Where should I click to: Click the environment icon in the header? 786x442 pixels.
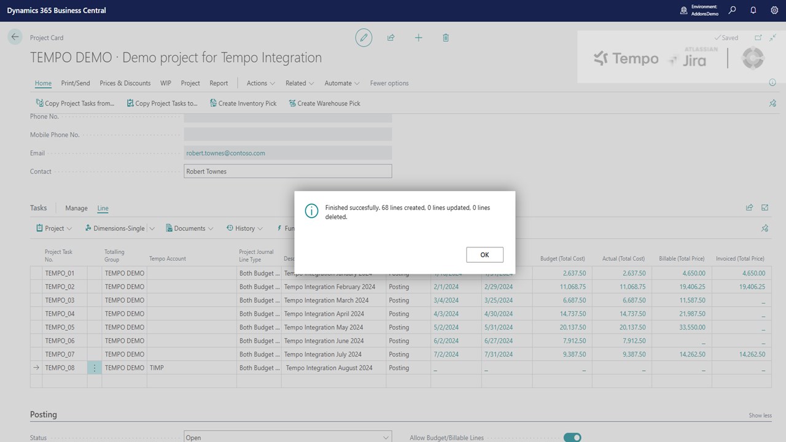[x=683, y=10]
